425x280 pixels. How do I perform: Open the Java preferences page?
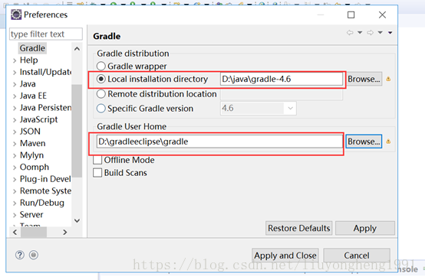click(x=28, y=84)
